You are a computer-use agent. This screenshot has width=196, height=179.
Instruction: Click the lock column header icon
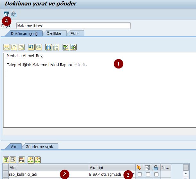[156, 167]
